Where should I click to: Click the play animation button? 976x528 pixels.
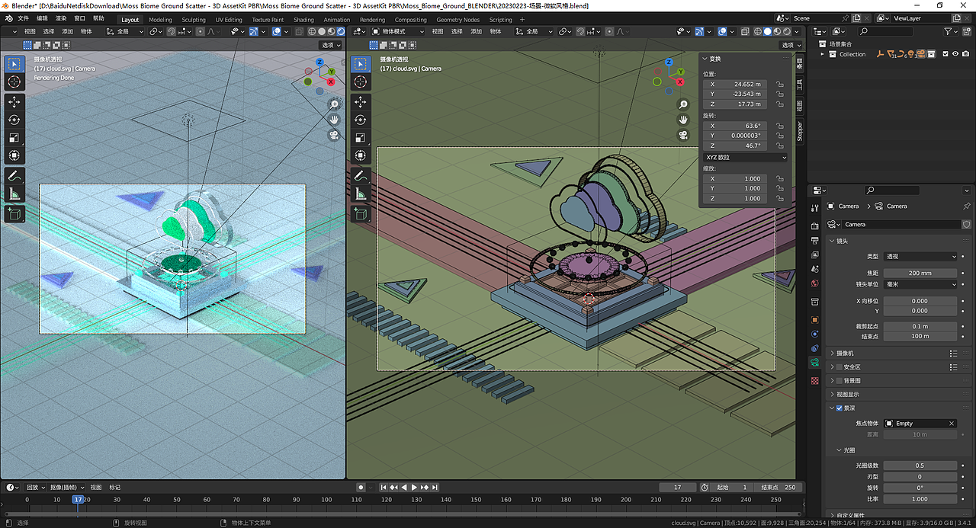[x=414, y=487]
